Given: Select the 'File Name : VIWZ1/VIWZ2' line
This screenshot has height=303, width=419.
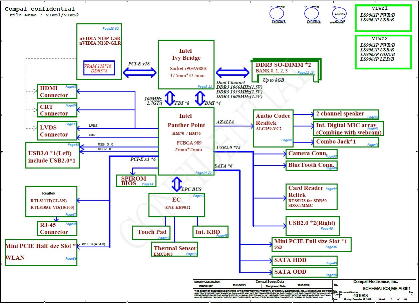Looking at the screenshot, I should 44,15.
